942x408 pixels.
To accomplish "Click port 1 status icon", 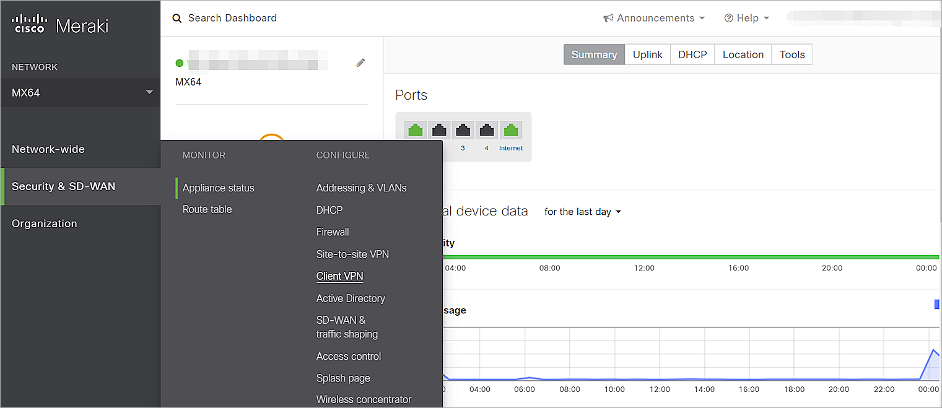I will [x=415, y=129].
